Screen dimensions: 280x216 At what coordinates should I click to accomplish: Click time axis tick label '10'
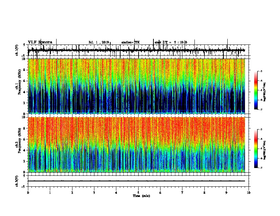tap(249, 193)
